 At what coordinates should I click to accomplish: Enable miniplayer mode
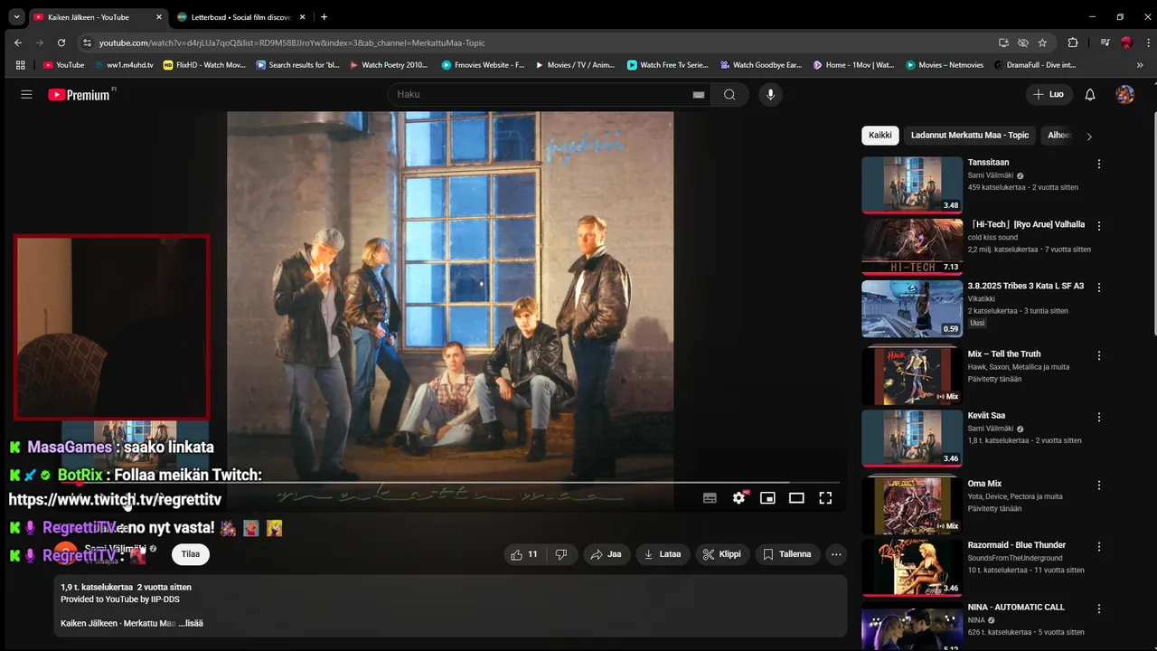coord(767,498)
